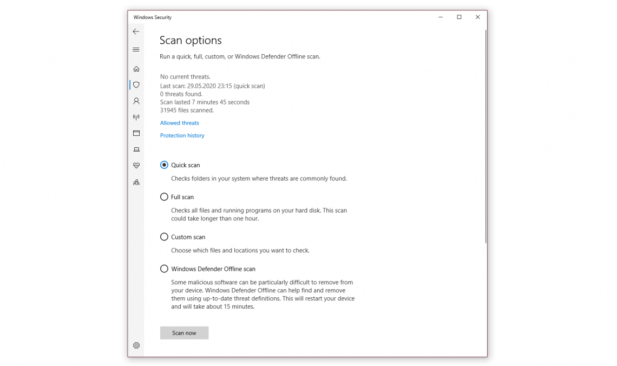Open the Allowed threats link
This screenshot has height=366, width=617.
(179, 123)
